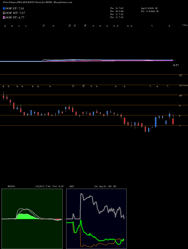Select the 'DOW MT: 7.57' legend text
188x249 pixels.
point(15,13)
